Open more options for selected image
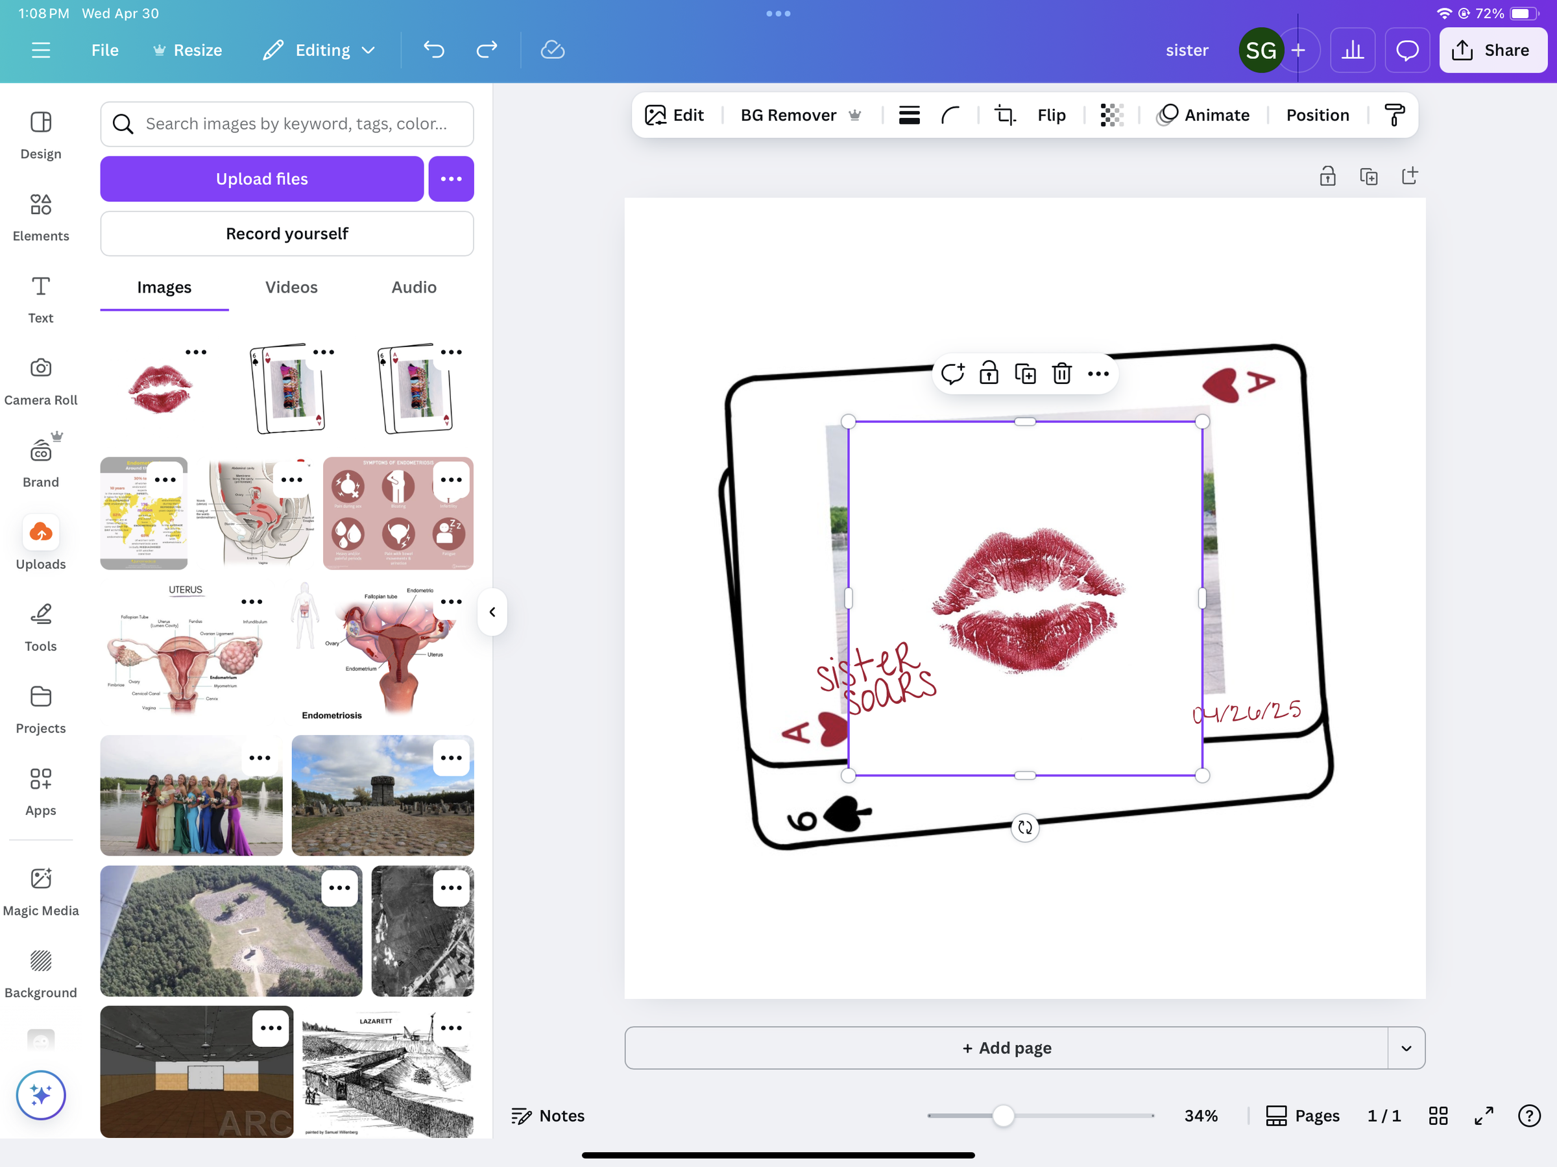The width and height of the screenshot is (1557, 1167). click(1098, 373)
